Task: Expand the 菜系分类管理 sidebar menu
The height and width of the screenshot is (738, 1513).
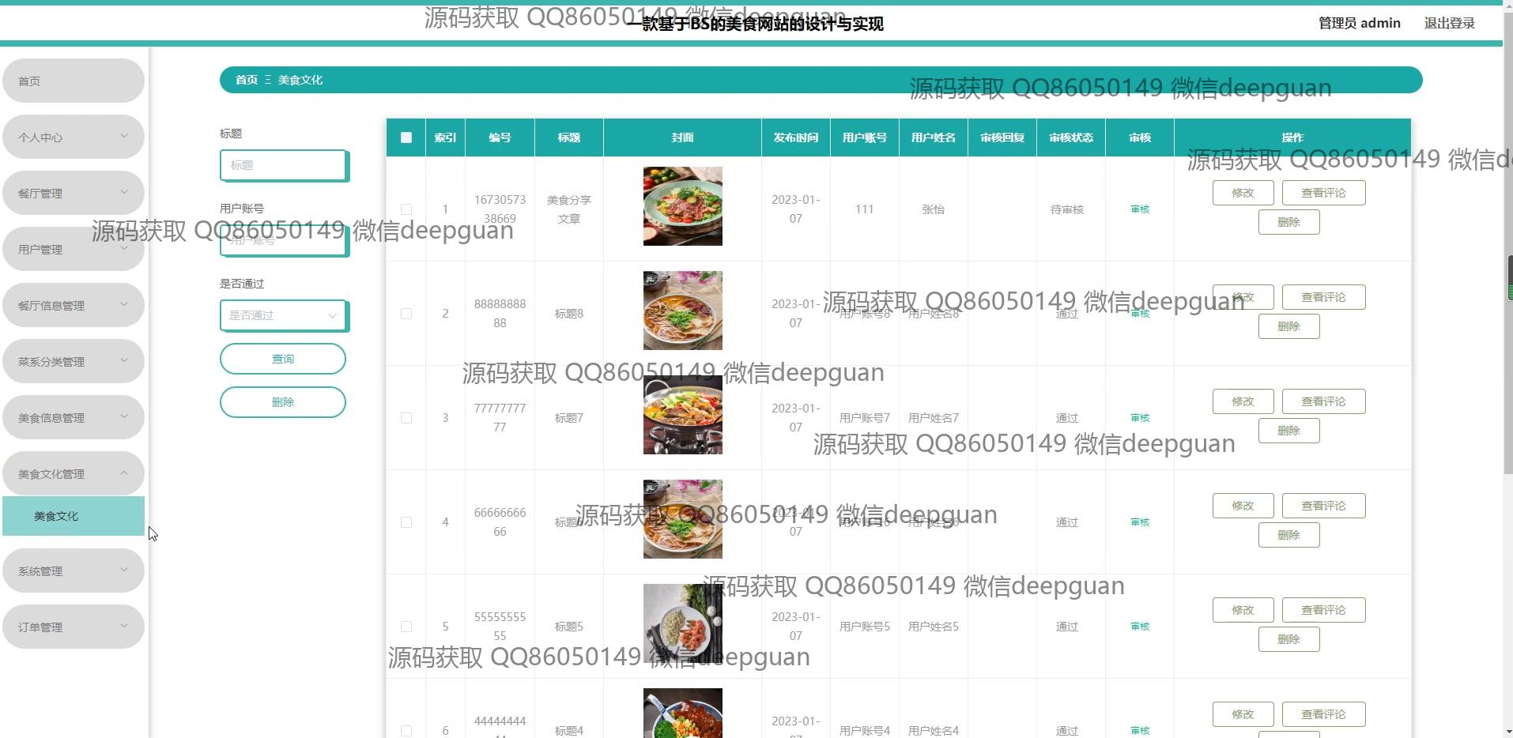Action: tap(74, 361)
